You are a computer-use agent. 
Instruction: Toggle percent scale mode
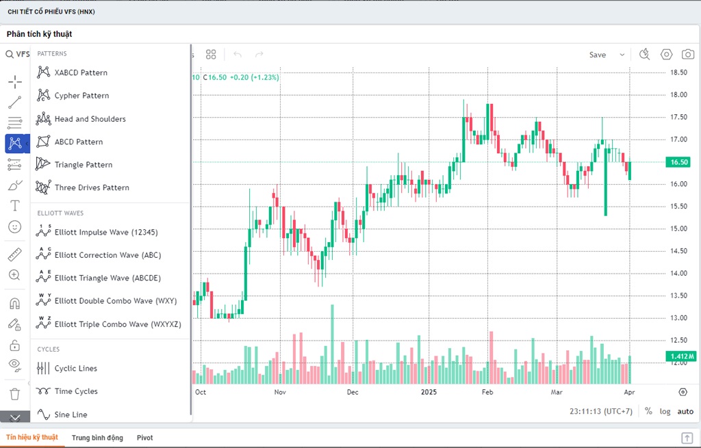[x=648, y=411]
